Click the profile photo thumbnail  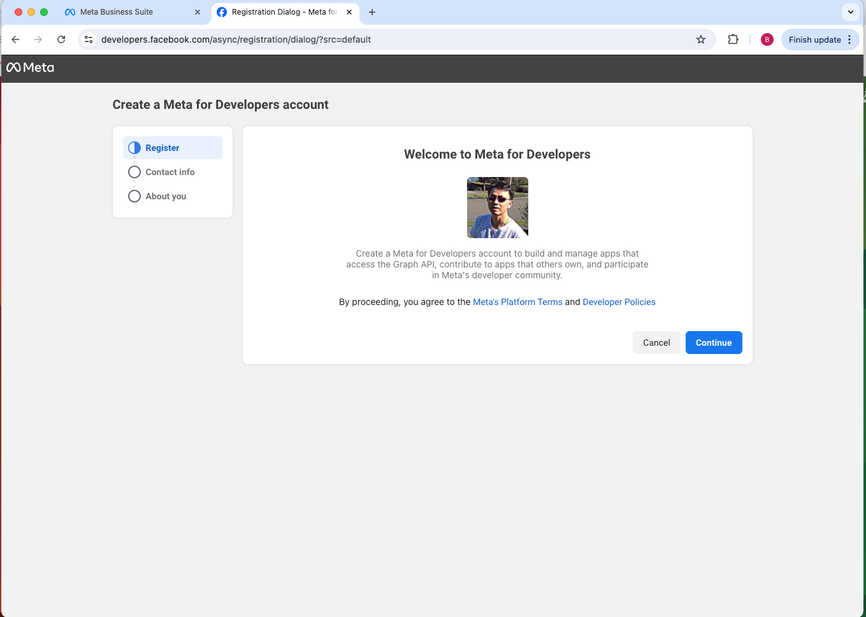click(x=497, y=208)
